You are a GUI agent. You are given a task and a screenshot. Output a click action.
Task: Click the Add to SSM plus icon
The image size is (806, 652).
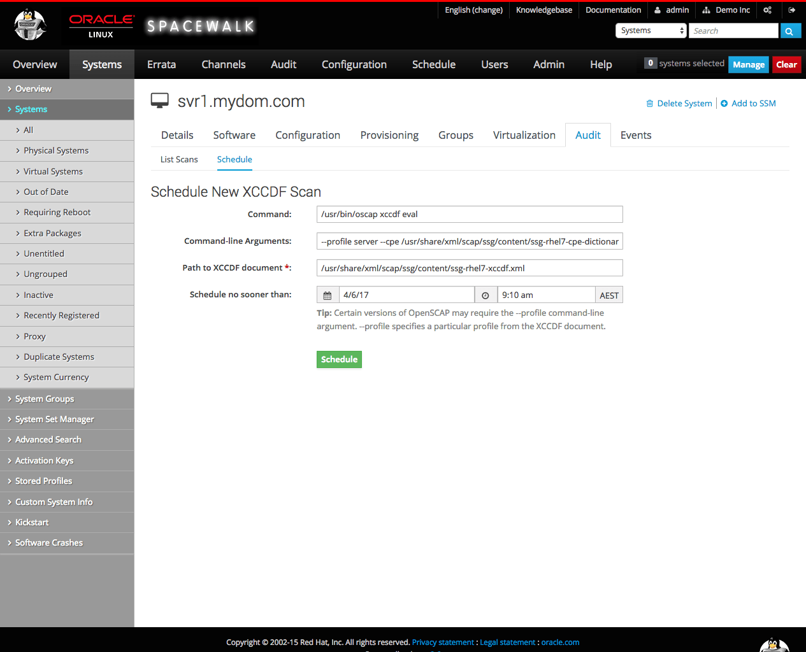point(724,104)
